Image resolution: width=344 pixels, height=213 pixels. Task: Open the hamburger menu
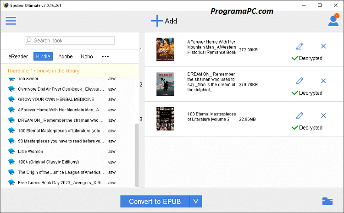[x=11, y=21]
